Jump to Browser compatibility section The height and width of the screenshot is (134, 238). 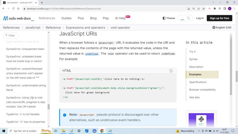(202, 90)
